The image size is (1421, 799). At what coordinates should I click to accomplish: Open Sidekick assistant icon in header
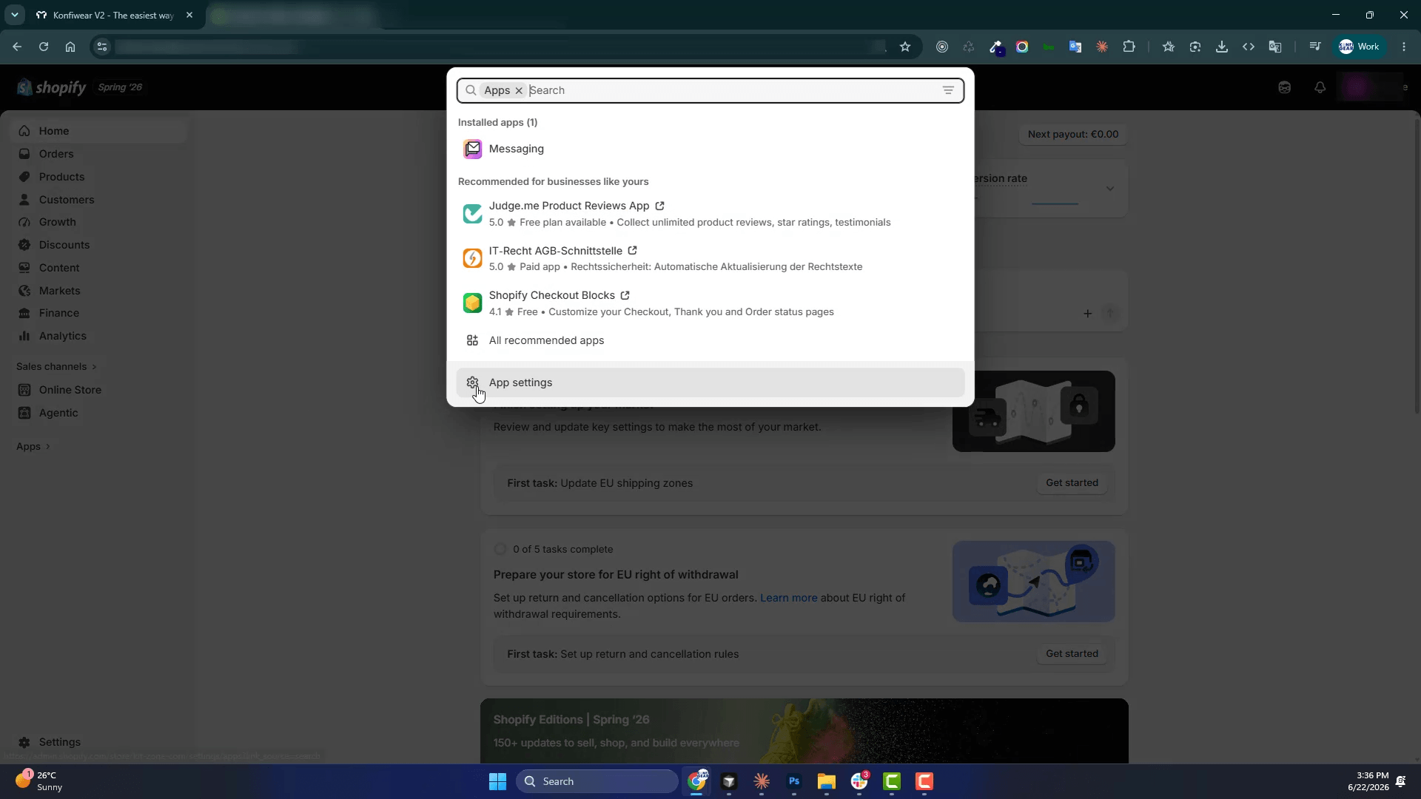coord(1284,87)
